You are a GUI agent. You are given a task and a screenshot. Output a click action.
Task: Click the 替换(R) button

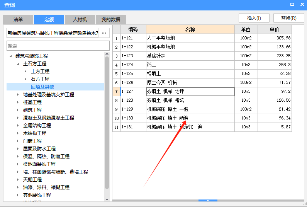[x=288, y=18]
